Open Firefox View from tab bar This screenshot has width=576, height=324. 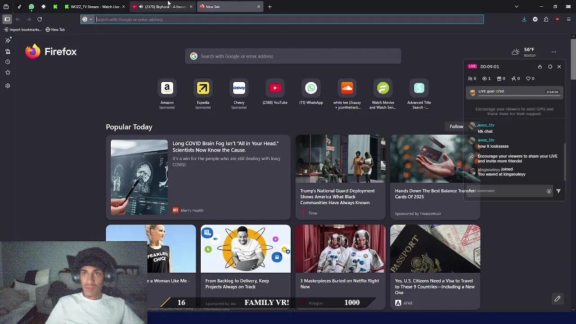(6, 7)
